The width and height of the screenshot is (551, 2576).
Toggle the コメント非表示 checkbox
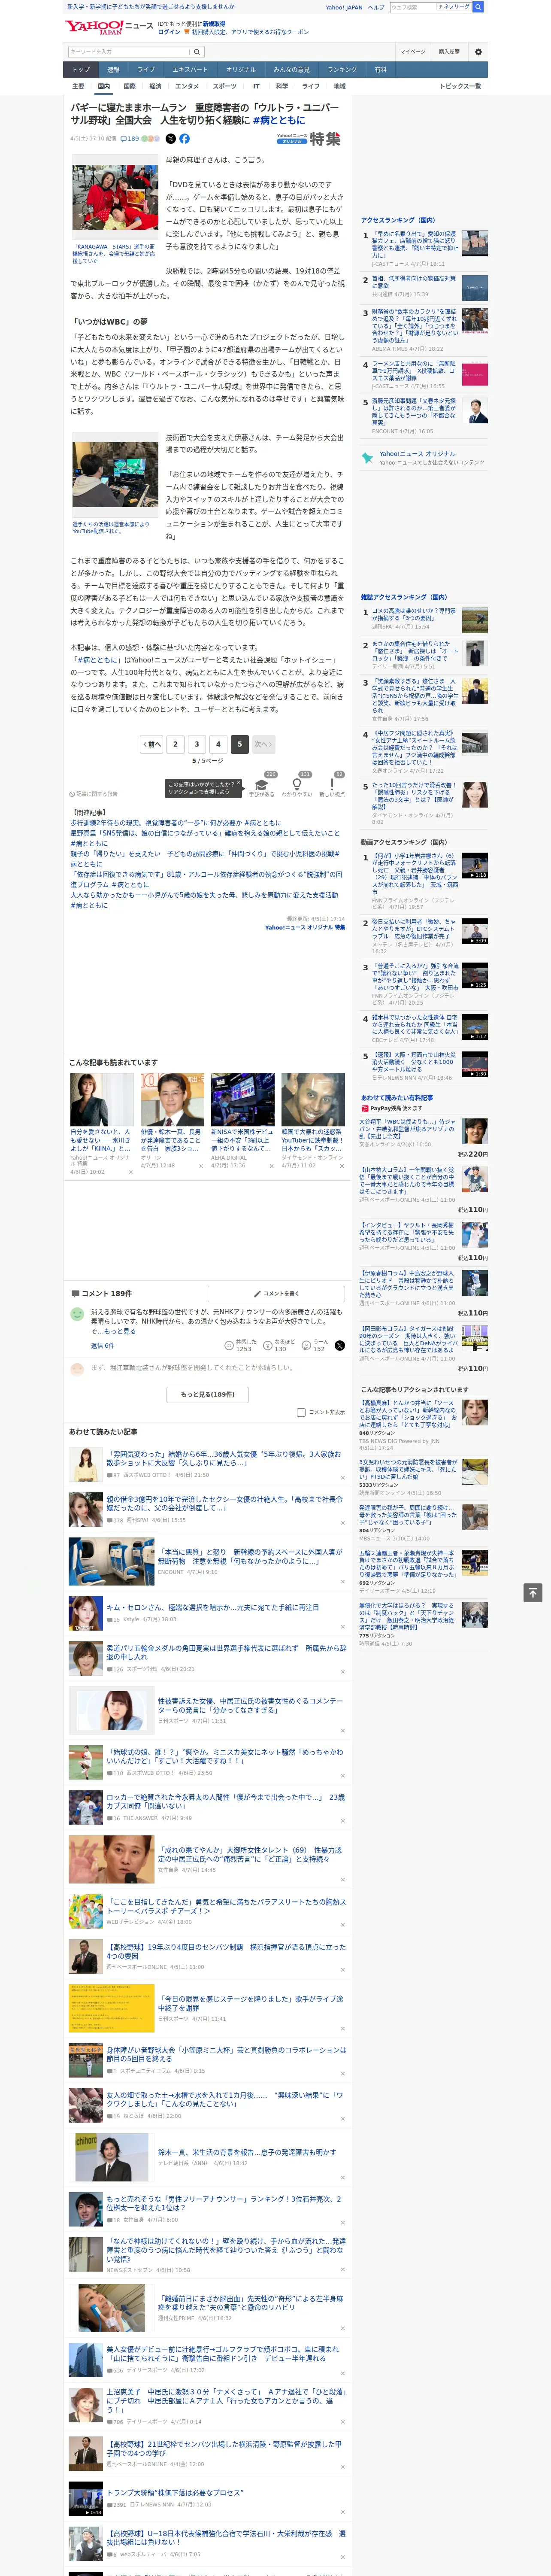tap(301, 1412)
